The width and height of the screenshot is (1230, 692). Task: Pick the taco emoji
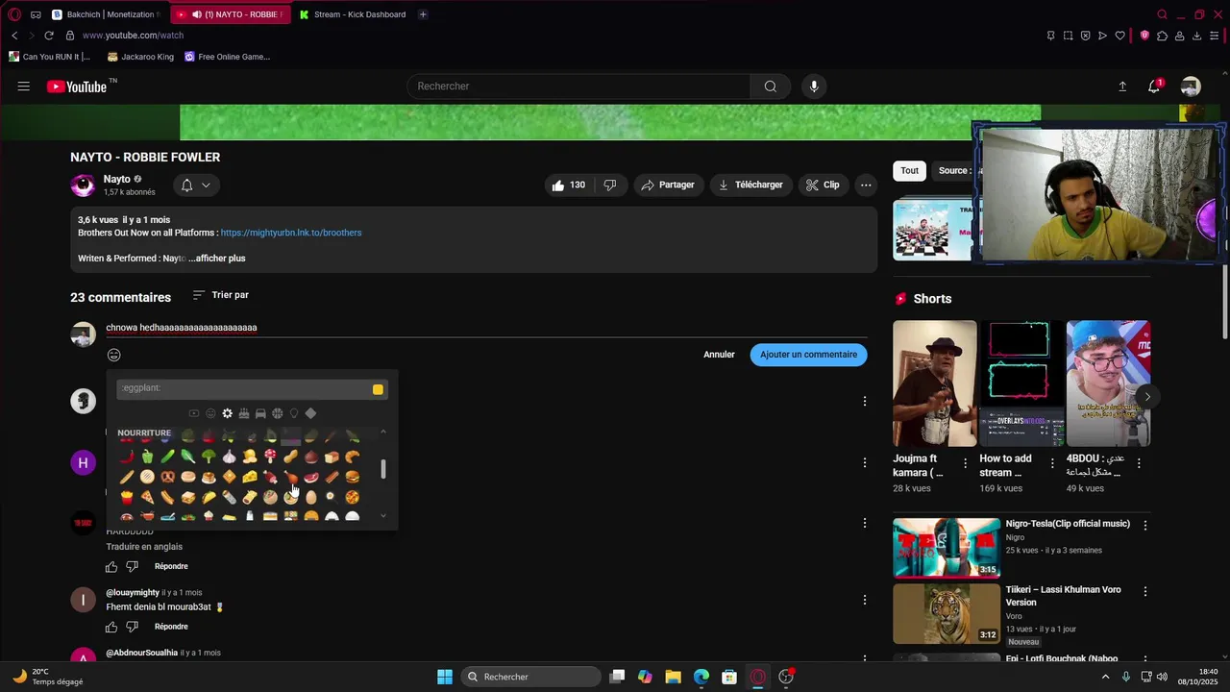(209, 497)
